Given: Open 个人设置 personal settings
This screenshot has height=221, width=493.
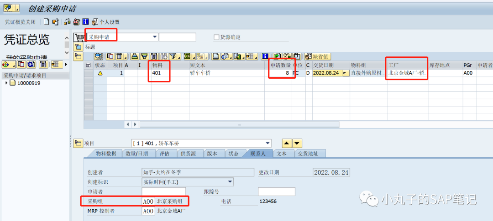Looking at the screenshot, I should 105,22.
